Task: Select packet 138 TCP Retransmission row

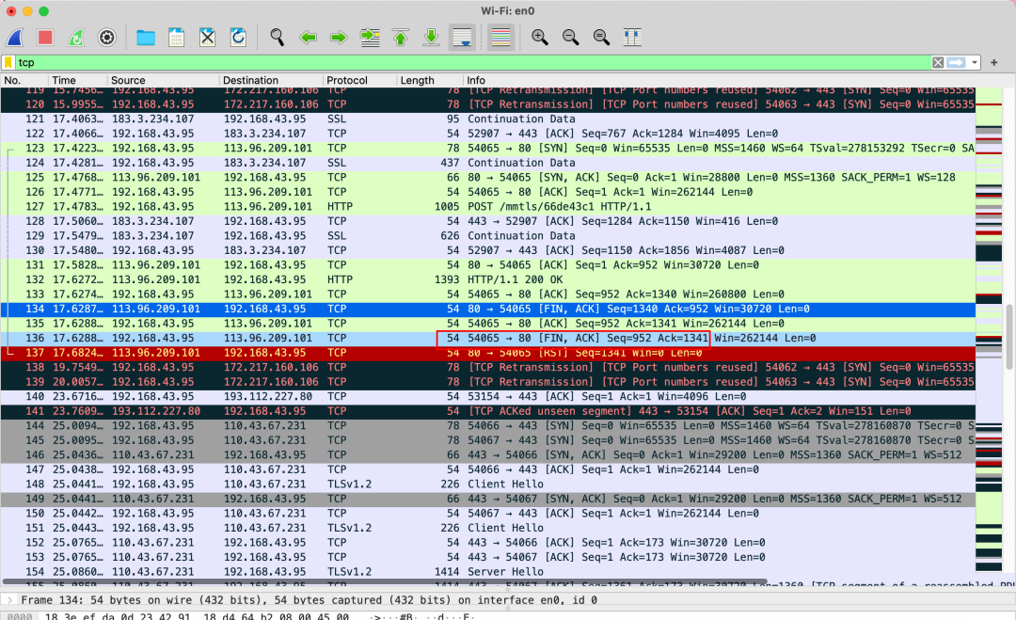Action: 488,367
